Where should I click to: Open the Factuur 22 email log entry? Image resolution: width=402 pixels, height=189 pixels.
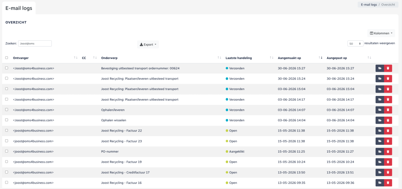(x=380, y=131)
